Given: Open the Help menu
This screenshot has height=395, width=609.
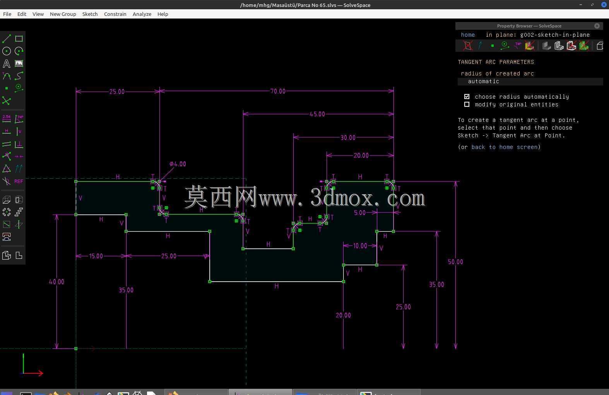Looking at the screenshot, I should pyautogui.click(x=163, y=14).
